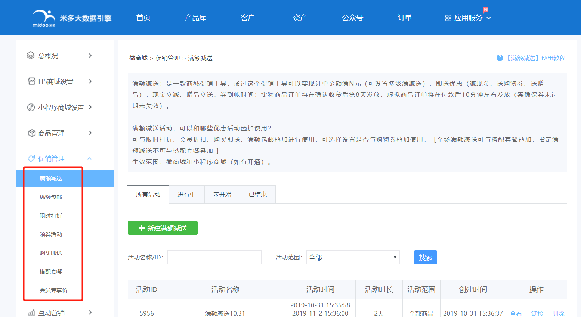Expand the 总概况 chevron
The height and width of the screenshot is (317, 581).
click(90, 56)
